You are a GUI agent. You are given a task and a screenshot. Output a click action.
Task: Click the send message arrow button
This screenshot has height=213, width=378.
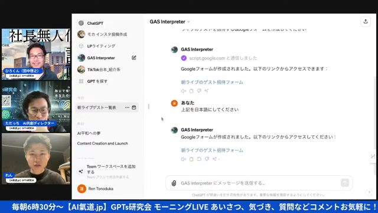(345, 183)
